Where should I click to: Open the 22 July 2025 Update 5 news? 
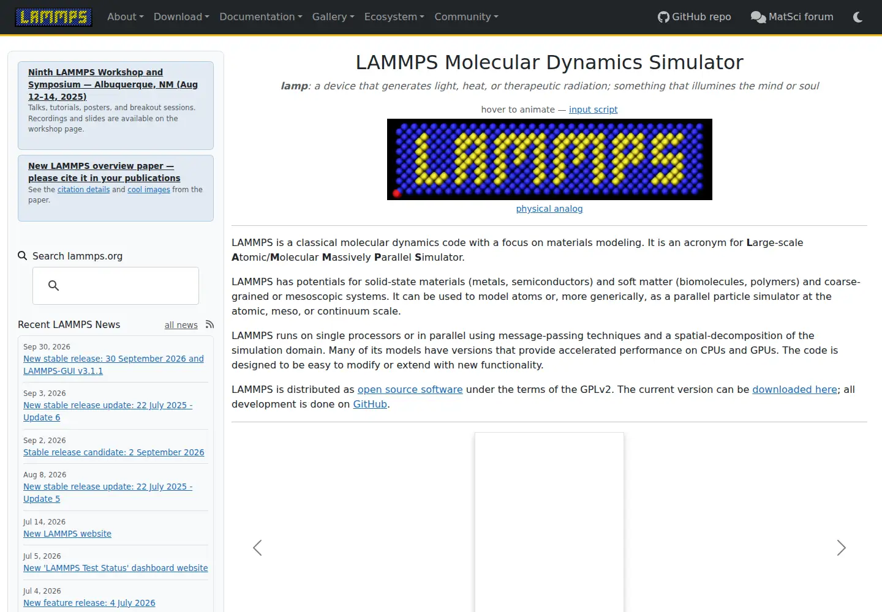(108, 493)
